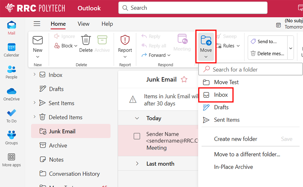The image size is (303, 187).
Task: Switch to the Help ribbon tab
Action: point(107,24)
